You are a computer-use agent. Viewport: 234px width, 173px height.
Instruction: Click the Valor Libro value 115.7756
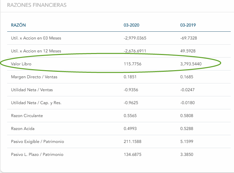pos(133,64)
